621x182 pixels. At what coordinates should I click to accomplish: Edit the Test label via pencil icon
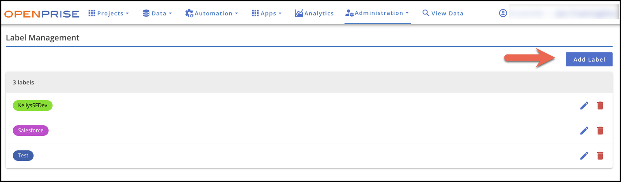tap(584, 156)
